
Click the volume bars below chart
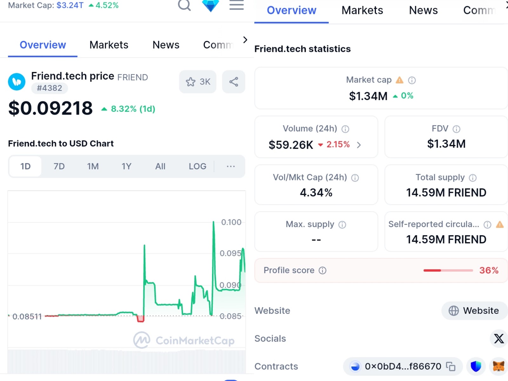click(x=126, y=361)
